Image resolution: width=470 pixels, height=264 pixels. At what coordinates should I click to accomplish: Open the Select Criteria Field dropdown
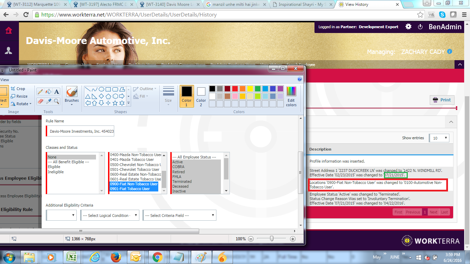tap(179, 215)
